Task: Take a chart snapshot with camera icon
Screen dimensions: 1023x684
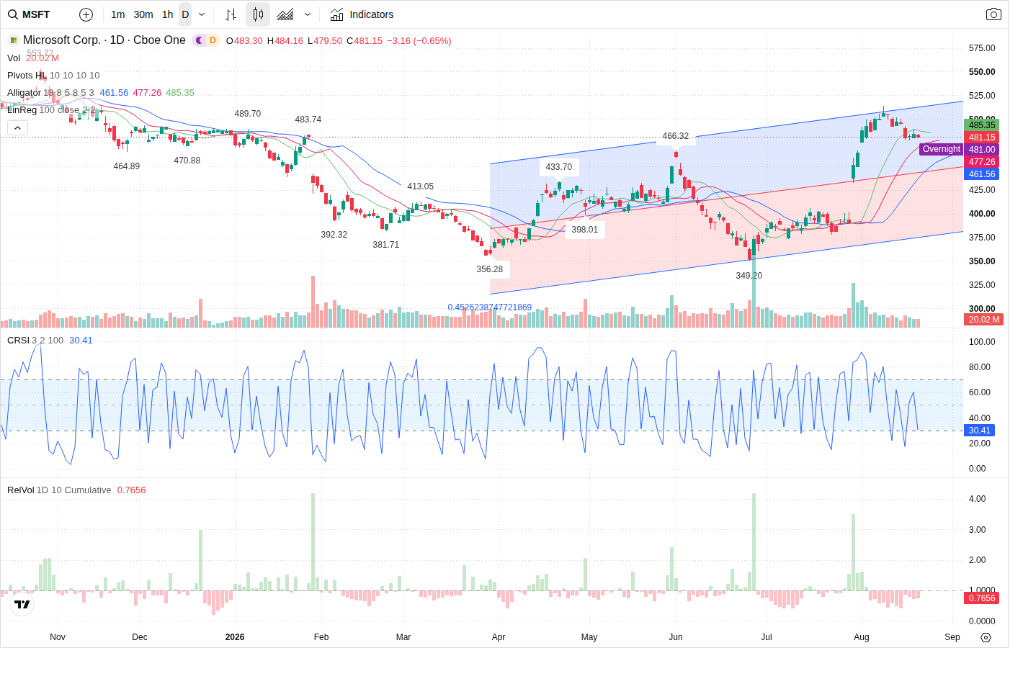Action: tap(993, 14)
